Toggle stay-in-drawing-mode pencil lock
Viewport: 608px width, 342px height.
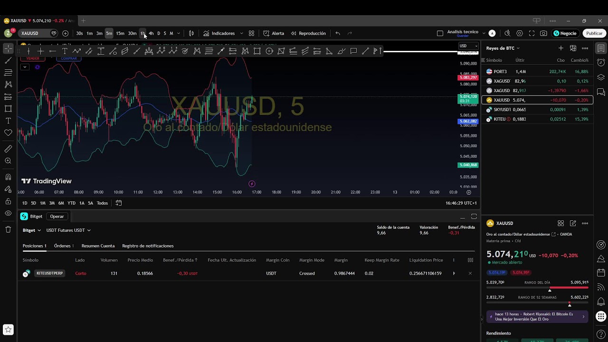8,189
